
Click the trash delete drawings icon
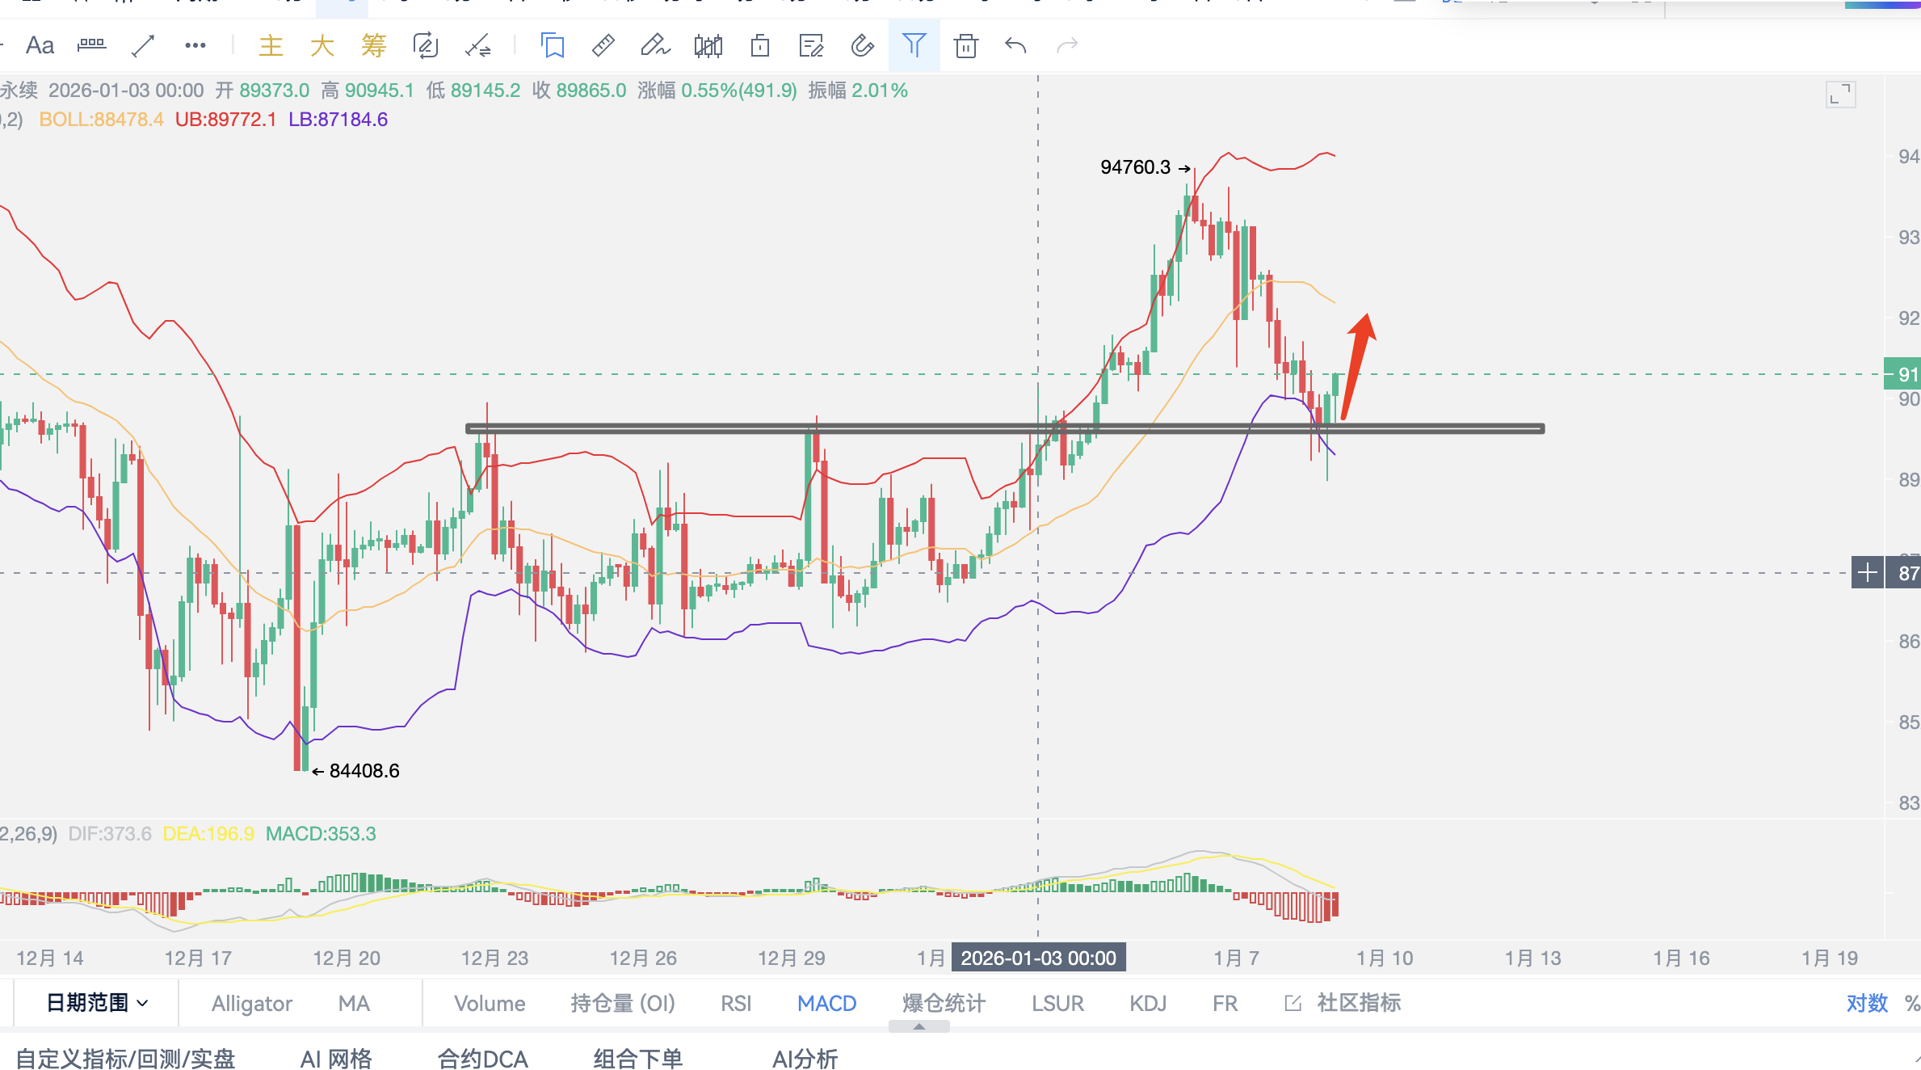pyautogui.click(x=965, y=45)
